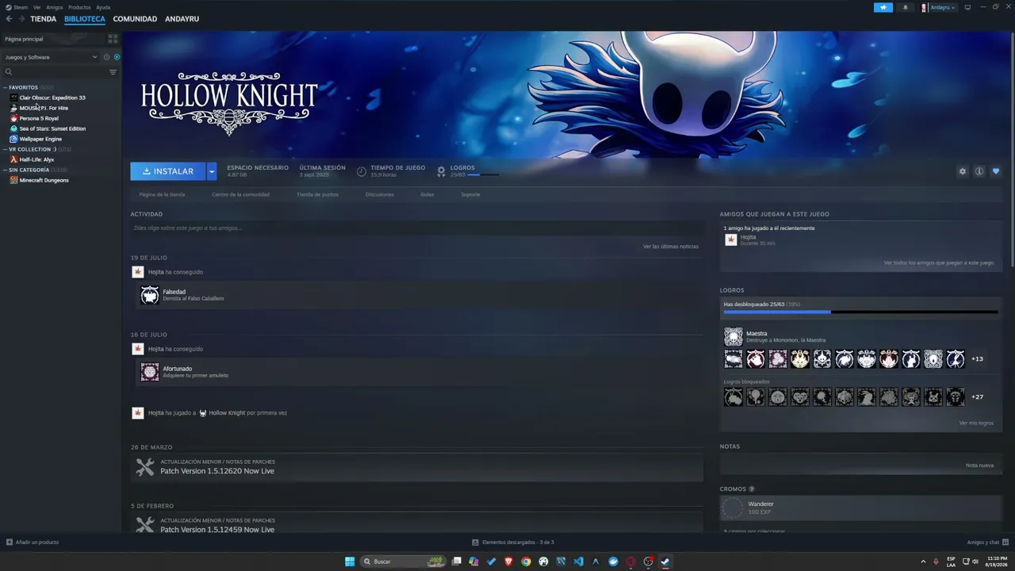Screen dimensions: 1015x571
Task: Open advanced filter options beside the search
Action: coord(113,72)
